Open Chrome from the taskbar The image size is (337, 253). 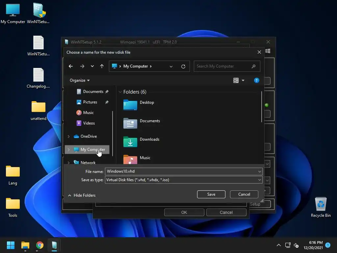(x=40, y=245)
